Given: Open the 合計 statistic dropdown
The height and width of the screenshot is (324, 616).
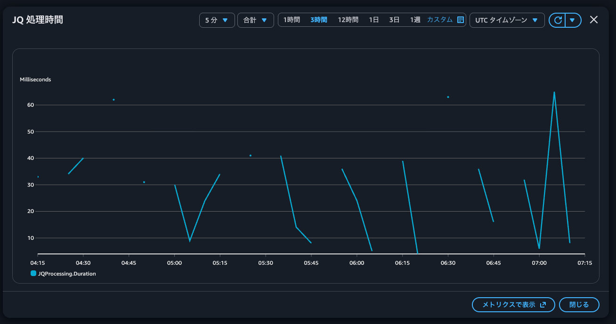Looking at the screenshot, I should 255,20.
